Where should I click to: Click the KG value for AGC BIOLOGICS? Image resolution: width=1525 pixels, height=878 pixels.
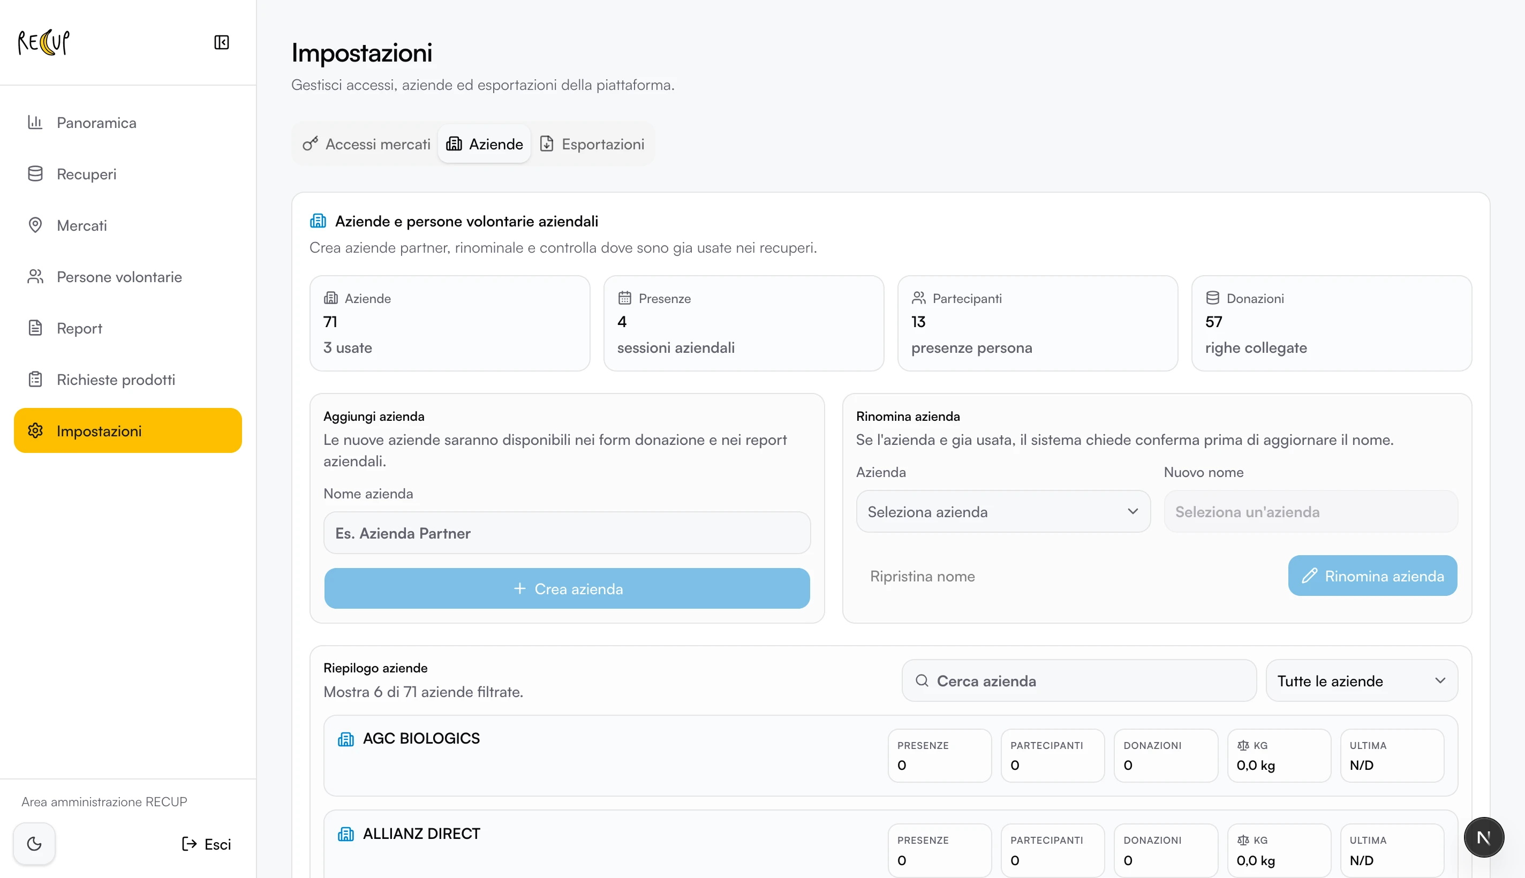pyautogui.click(x=1256, y=765)
